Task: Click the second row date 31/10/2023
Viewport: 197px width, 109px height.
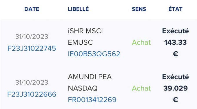Action: coord(32,82)
